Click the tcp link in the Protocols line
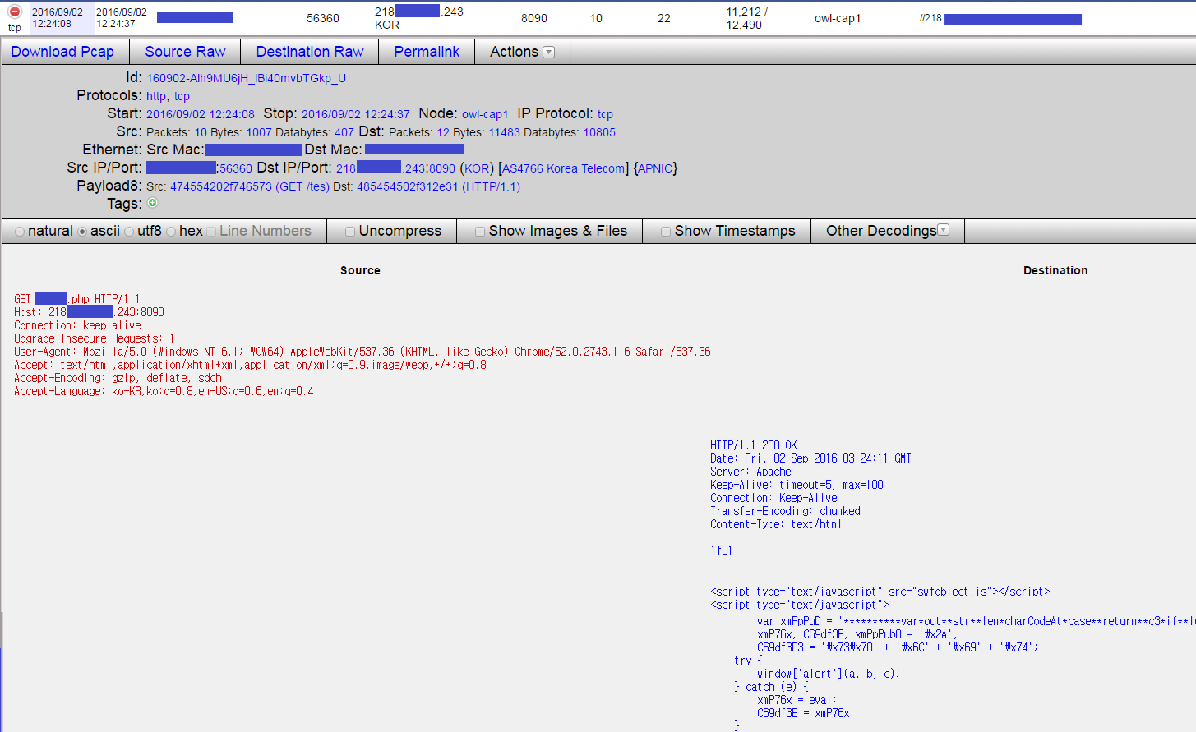1196x732 pixels. [182, 96]
